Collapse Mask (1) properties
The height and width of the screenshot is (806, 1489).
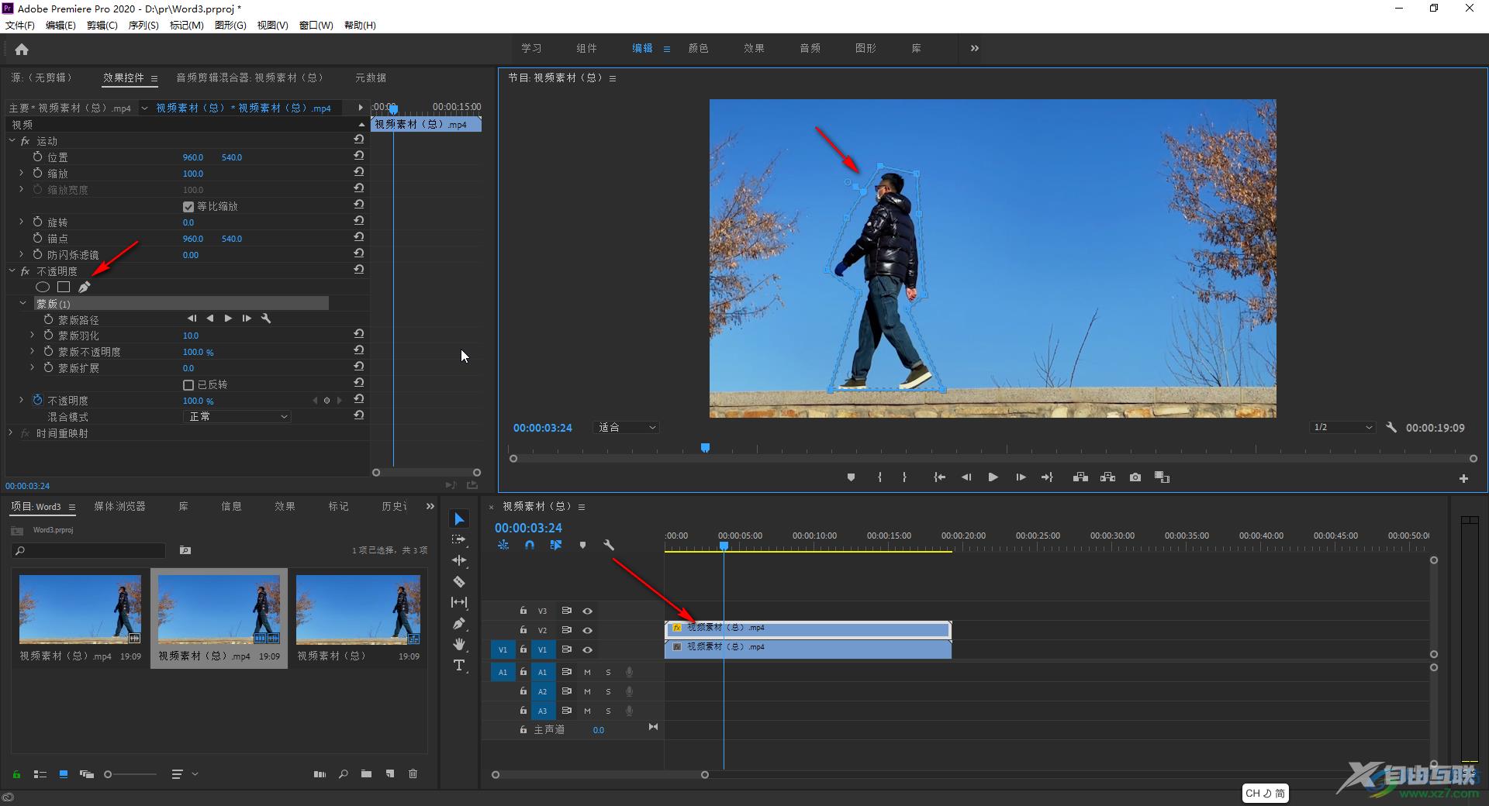(x=22, y=303)
